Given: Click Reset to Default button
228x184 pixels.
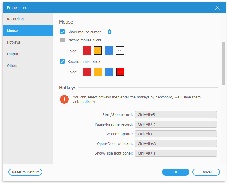Looking at the screenshot, I should 25,172.
